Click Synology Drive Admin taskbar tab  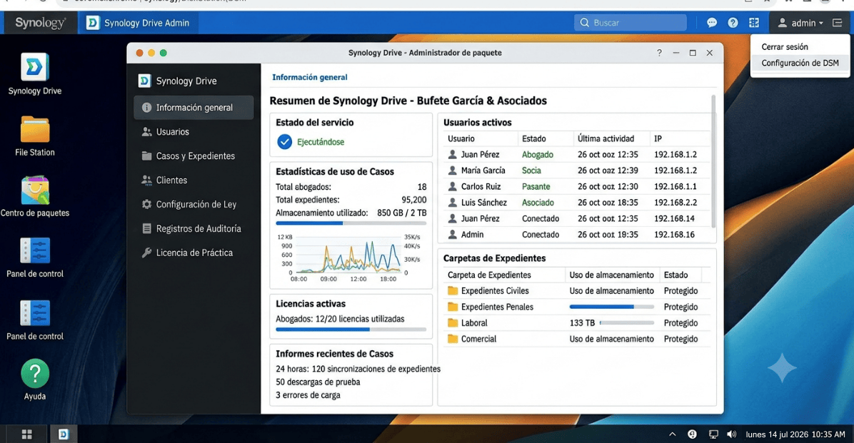[139, 23]
